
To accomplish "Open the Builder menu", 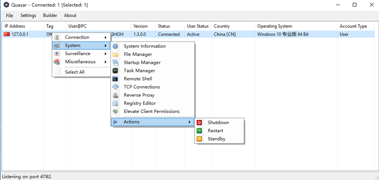I will tap(50, 15).
